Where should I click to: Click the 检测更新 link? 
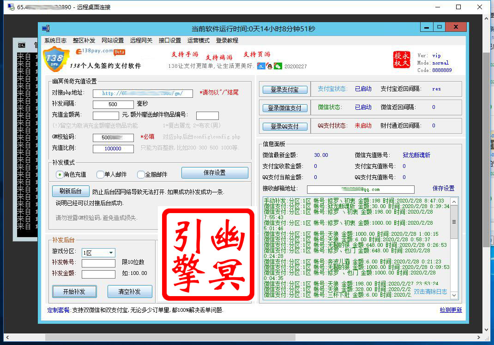[451, 310]
